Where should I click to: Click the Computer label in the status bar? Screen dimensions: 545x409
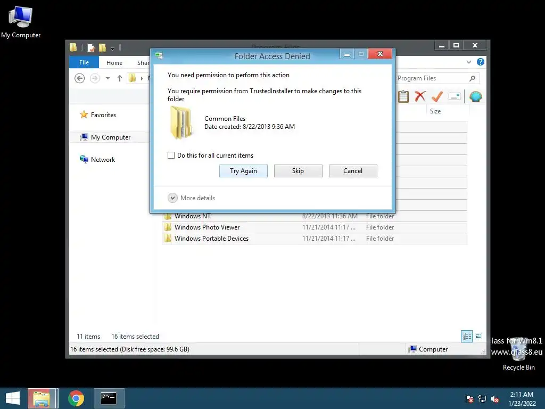coord(433,349)
